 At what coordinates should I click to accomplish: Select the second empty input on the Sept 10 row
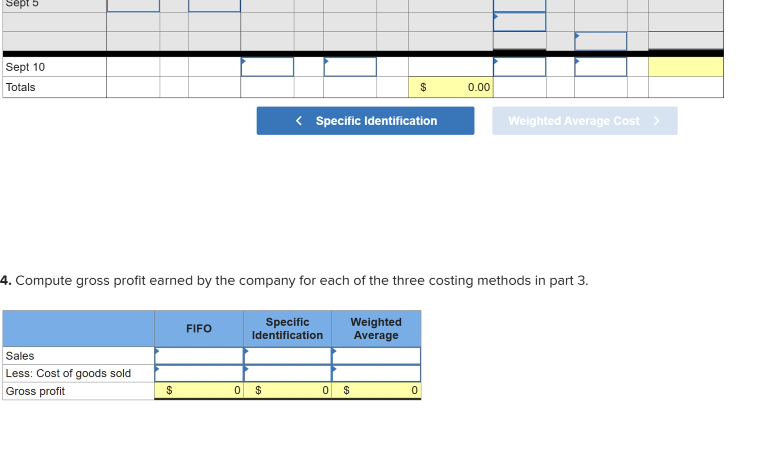click(350, 67)
